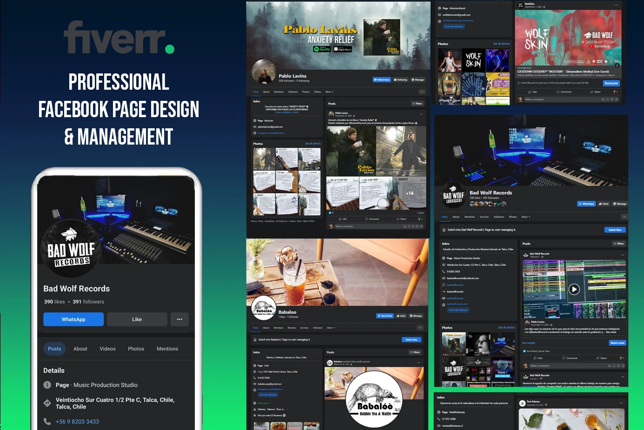Tap the Page info icon on the phone mockup
The image size is (644, 430).
(x=47, y=385)
